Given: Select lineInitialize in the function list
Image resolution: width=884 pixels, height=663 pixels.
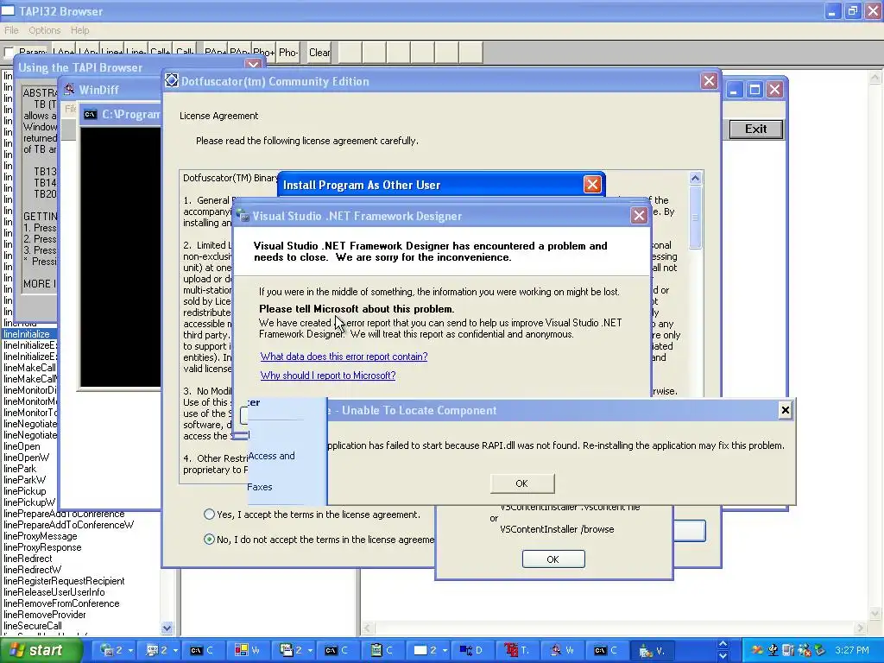Looking at the screenshot, I should 28,334.
